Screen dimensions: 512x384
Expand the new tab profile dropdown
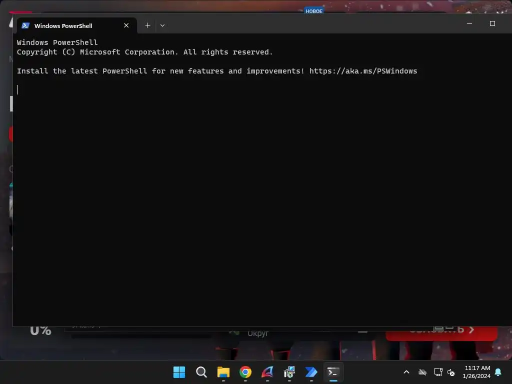click(x=162, y=25)
